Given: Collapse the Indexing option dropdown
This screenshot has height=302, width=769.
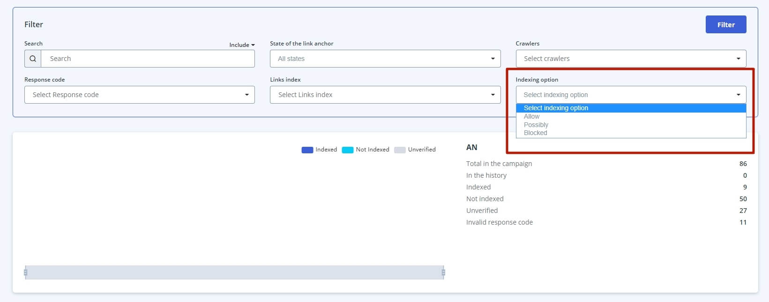Looking at the screenshot, I should click(x=631, y=95).
